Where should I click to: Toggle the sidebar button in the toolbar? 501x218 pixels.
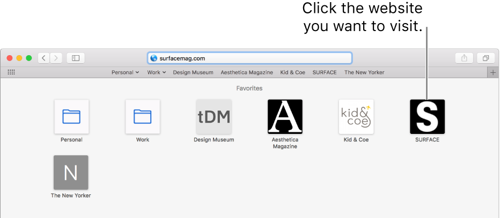pos(76,58)
